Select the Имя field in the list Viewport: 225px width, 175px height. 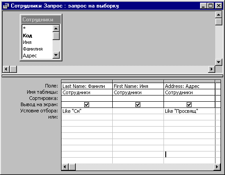pyautogui.click(x=37, y=42)
